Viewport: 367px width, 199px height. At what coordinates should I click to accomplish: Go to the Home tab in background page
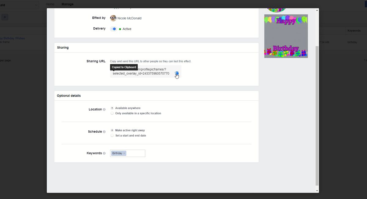tap(50, 4)
